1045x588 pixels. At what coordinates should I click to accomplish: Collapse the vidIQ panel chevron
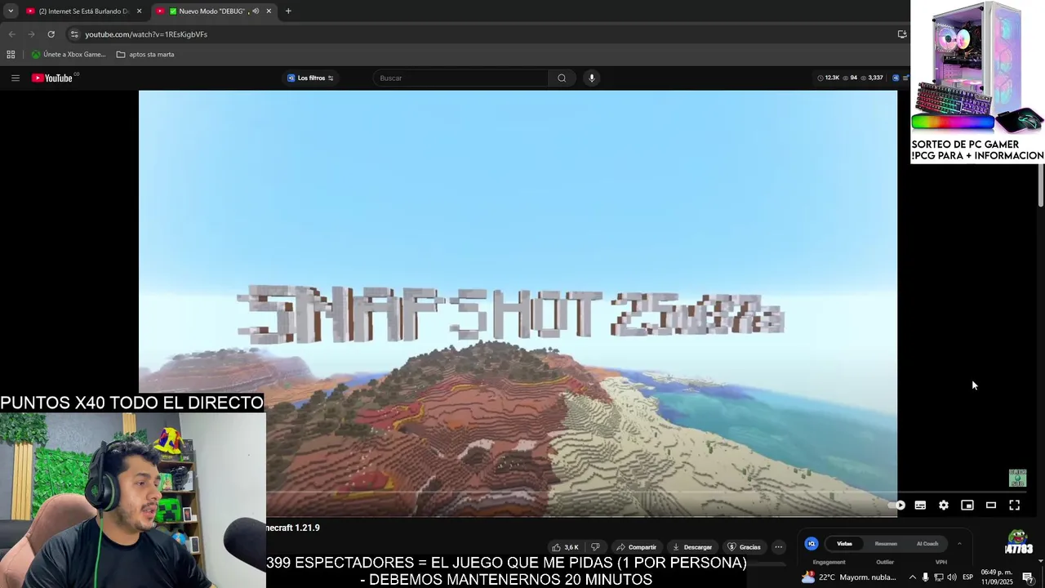coord(959,544)
